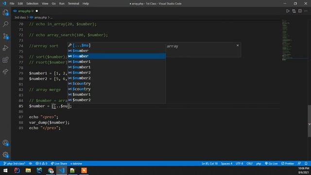The height and width of the screenshot is (175, 311).
Task: Open the Search view in activity bar
Action: coord(5,24)
